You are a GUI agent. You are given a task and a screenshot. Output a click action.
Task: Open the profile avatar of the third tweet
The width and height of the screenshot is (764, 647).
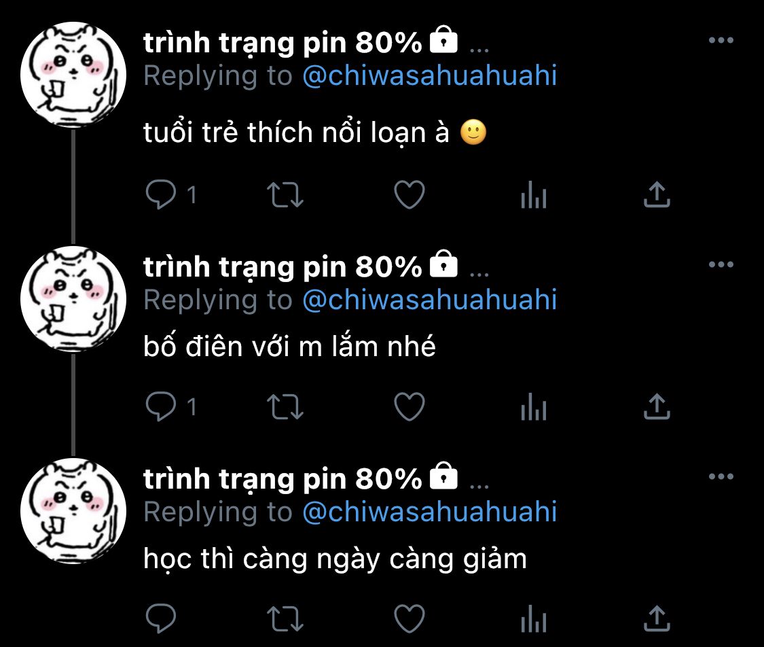[x=73, y=510]
